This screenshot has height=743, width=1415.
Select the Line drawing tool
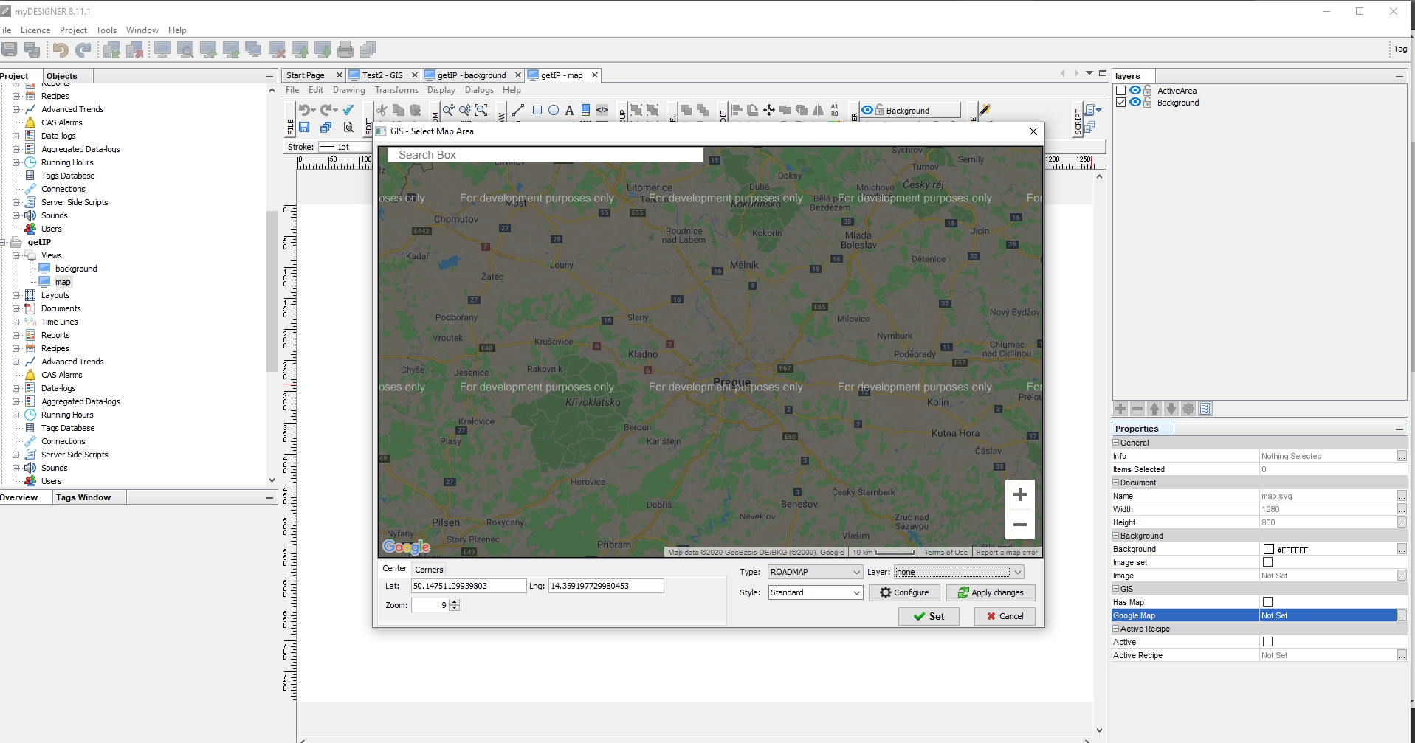[518, 110]
